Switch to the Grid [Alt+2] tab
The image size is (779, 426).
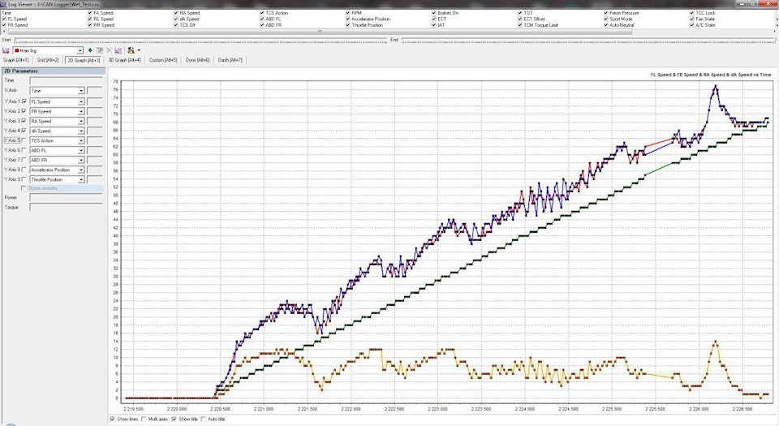48,60
